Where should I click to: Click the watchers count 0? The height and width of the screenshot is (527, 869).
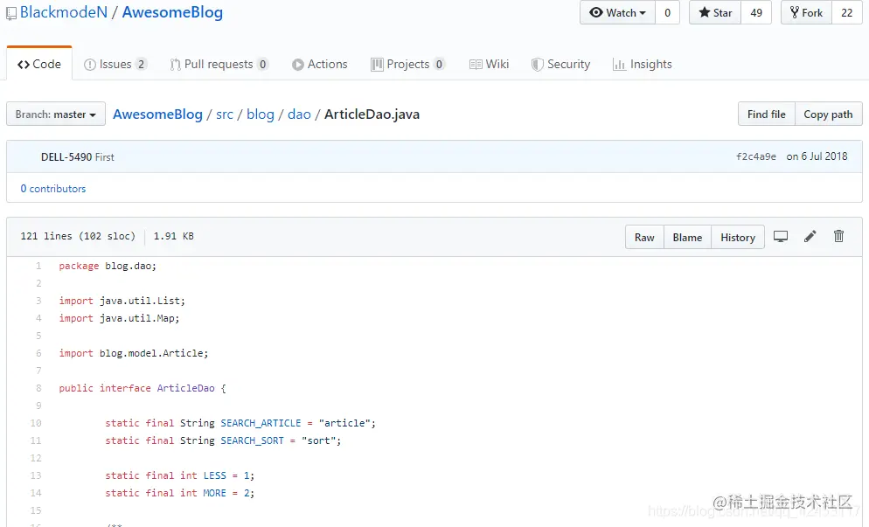(667, 13)
